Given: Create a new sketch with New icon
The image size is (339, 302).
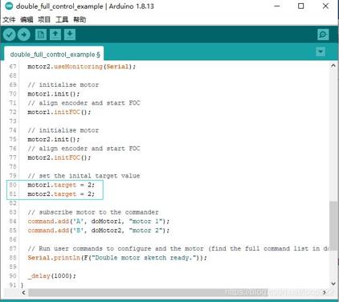Looking at the screenshot, I should coord(41,35).
